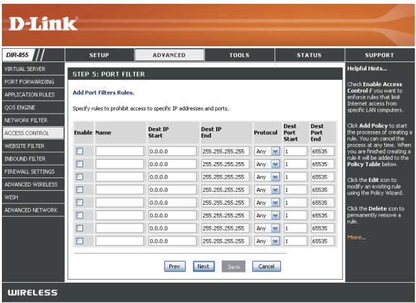Click the eighth row Dest Port End field
Screen dimensions: 416x303
[x=323, y=241]
